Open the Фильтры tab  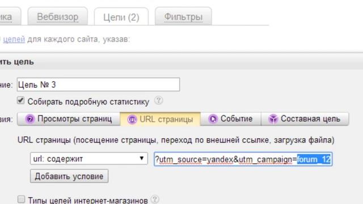(x=183, y=16)
